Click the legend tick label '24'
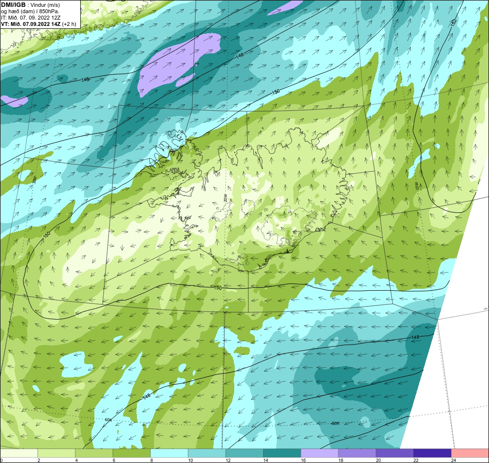 (x=454, y=460)
